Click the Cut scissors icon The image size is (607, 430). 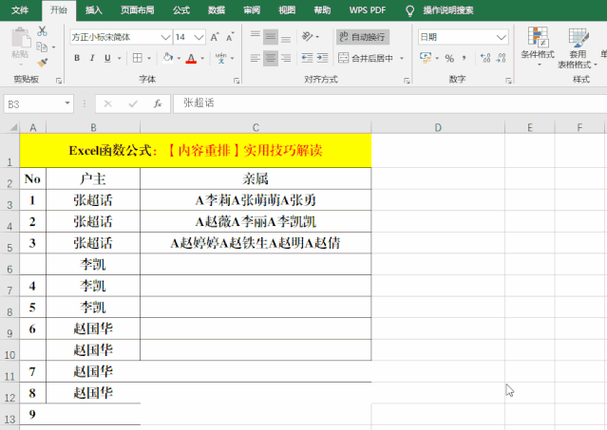41,32
